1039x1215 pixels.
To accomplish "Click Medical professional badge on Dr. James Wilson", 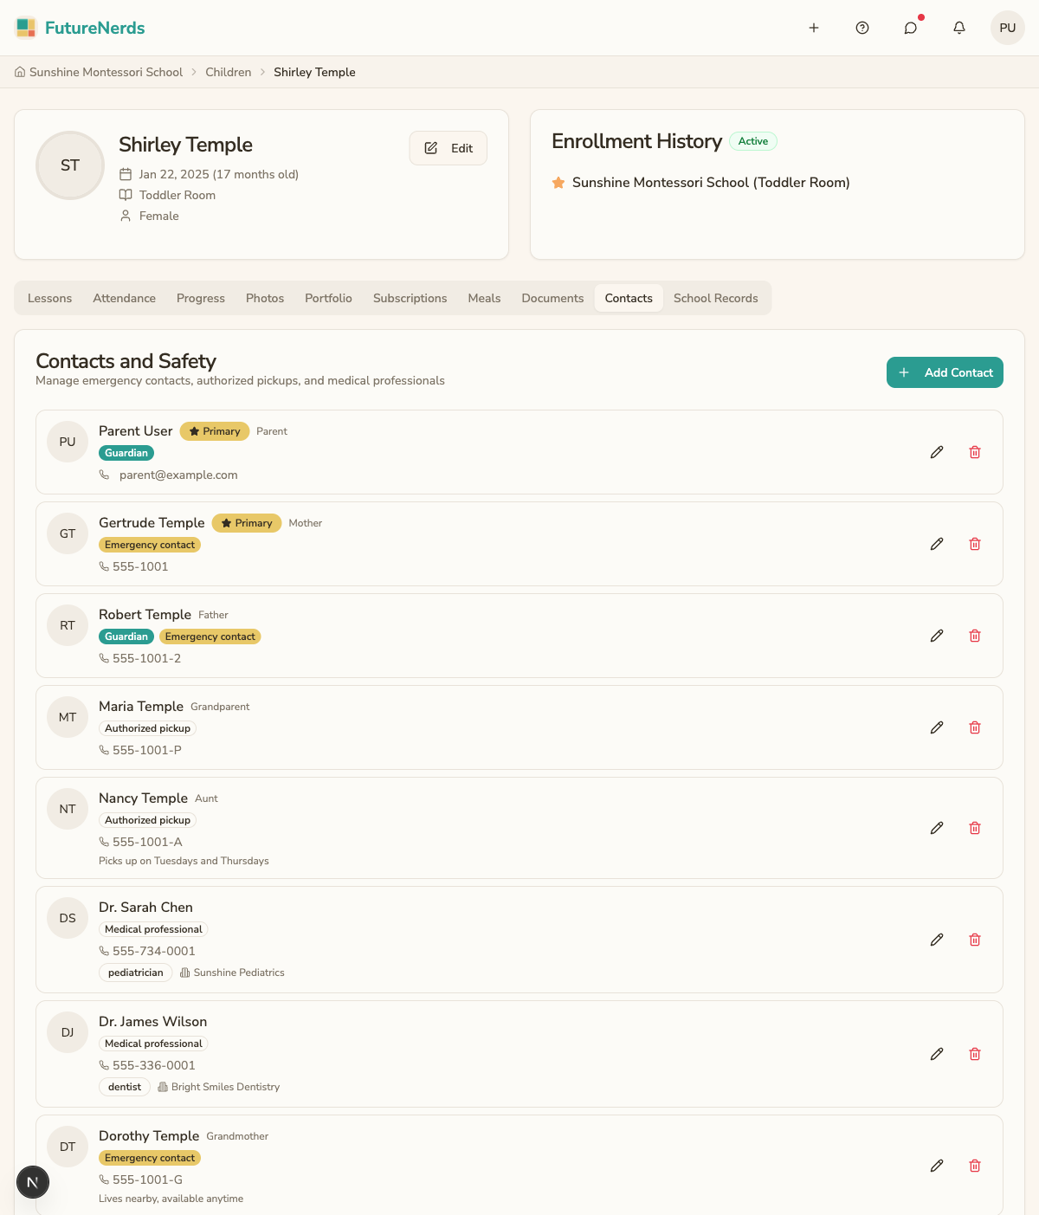I will click(153, 1044).
